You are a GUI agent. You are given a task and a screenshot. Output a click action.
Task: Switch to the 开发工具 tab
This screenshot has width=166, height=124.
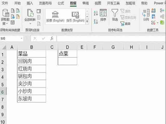coord(113,3)
